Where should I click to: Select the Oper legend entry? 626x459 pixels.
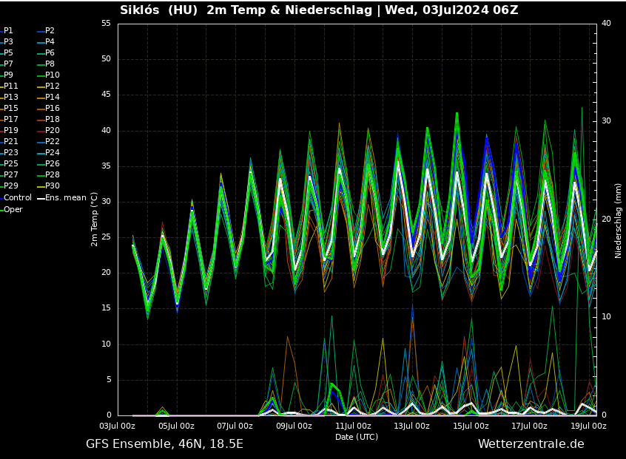pos(13,209)
